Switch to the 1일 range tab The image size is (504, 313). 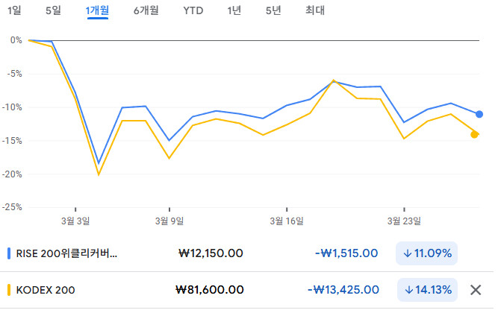(14, 10)
